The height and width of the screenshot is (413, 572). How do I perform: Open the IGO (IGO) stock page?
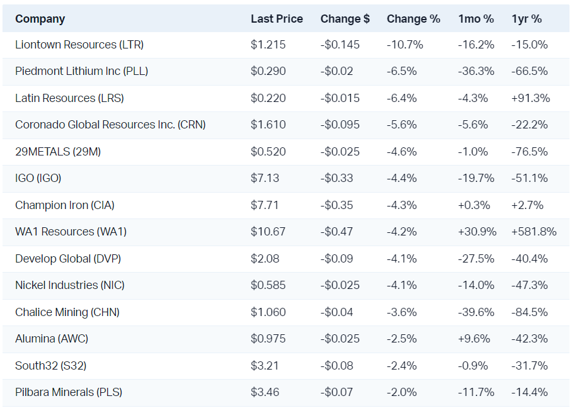[x=38, y=178]
